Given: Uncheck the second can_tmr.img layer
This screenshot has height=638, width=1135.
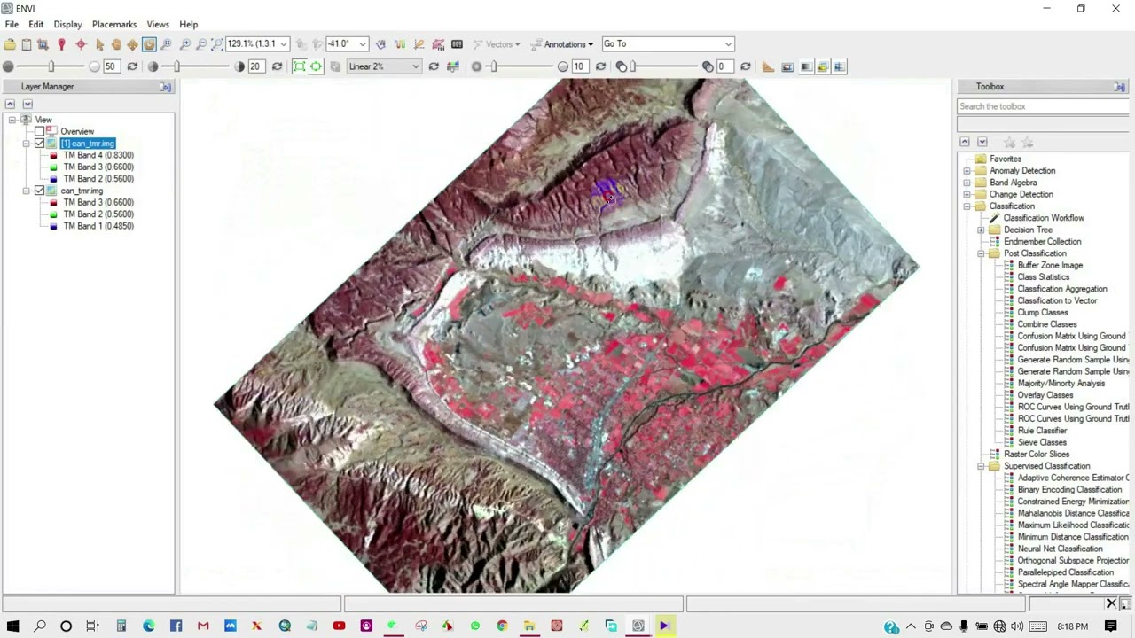Looking at the screenshot, I should (39, 191).
